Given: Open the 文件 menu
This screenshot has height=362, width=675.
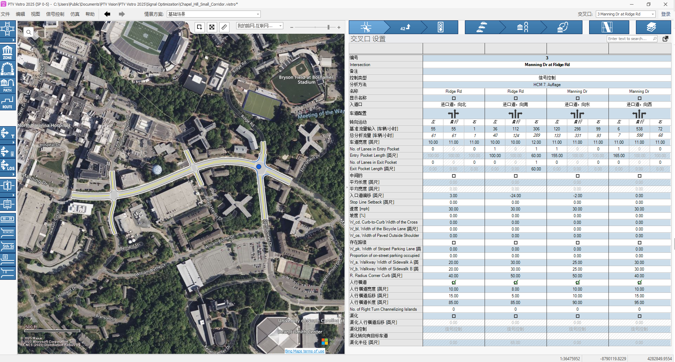Looking at the screenshot, I should 5,14.
